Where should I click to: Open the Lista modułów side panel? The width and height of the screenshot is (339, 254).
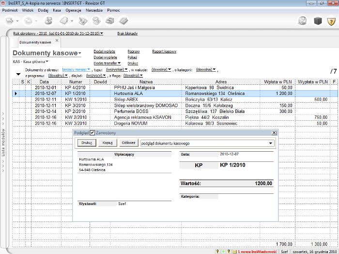[x=3, y=143]
